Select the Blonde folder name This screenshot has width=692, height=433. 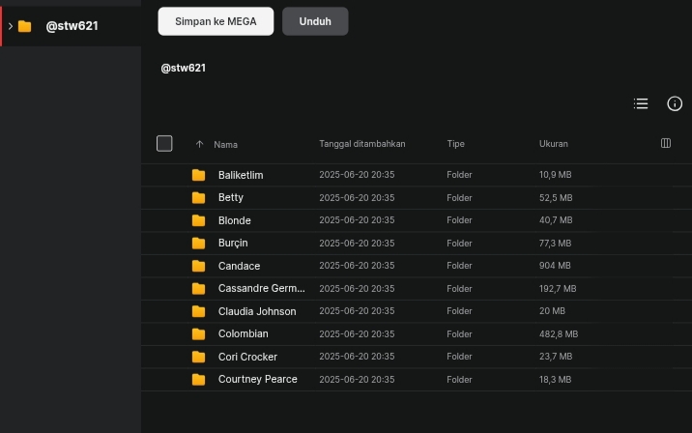(234, 220)
